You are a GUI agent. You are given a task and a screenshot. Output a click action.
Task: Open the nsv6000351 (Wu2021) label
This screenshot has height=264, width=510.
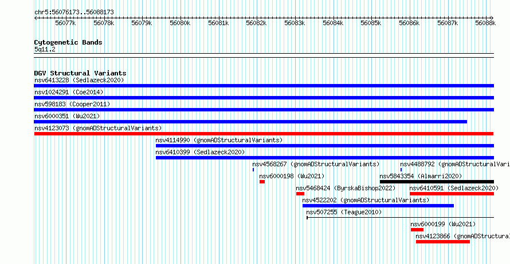tap(67, 116)
